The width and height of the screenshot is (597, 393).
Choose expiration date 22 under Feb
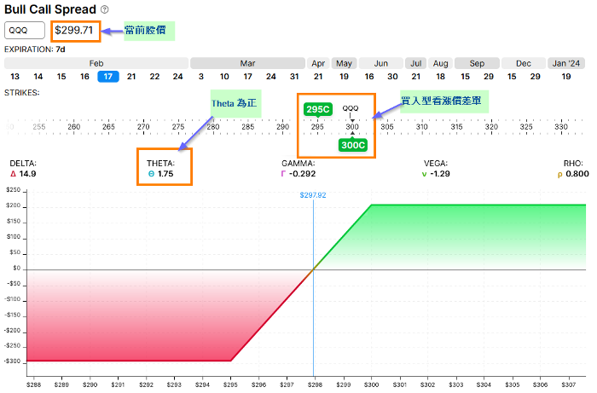154,77
